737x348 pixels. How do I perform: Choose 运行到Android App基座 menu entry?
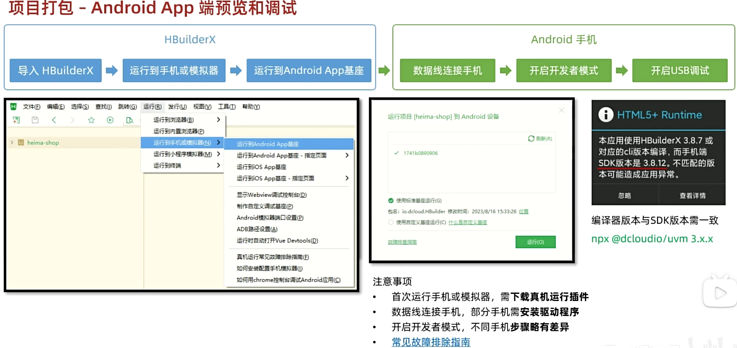tap(268, 144)
